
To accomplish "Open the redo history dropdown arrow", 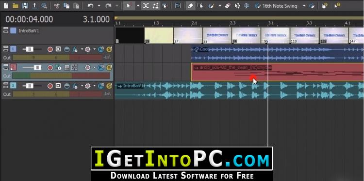I will pyautogui.click(x=117, y=6).
